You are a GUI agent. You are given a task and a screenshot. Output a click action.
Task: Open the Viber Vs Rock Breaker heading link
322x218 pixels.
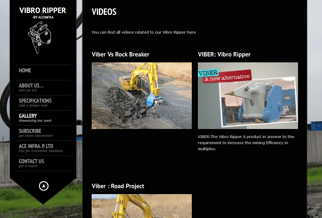click(x=120, y=54)
